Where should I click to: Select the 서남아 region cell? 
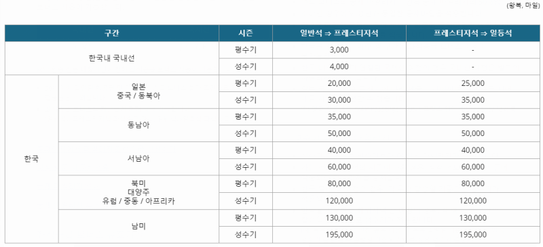point(138,158)
